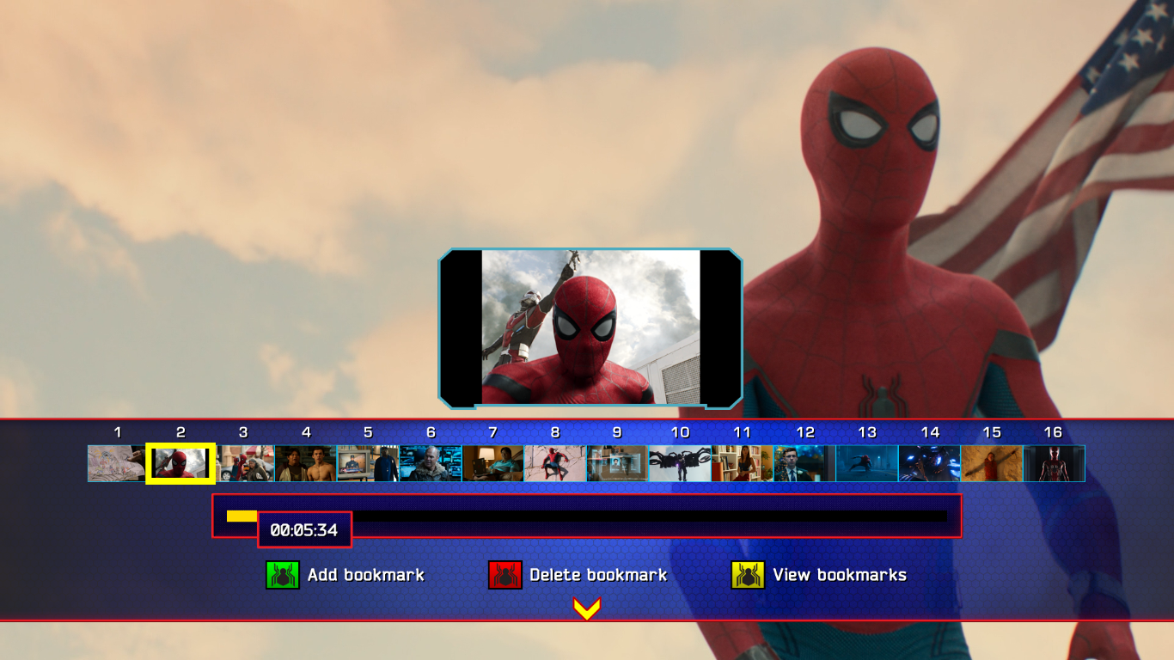Select chapter 1 thumbnail
Viewport: 1174px width, 660px height.
coord(118,463)
